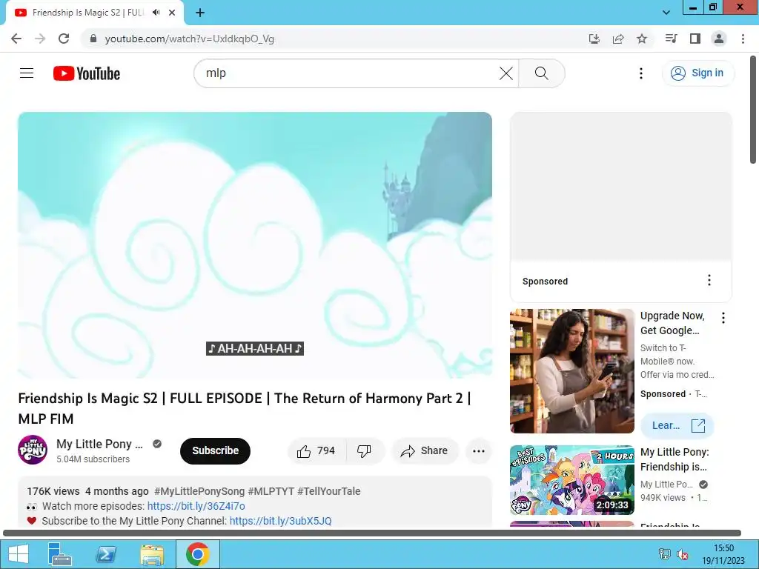Screen dimensions: 759x569
Task: Click the Sign in button
Action: [x=697, y=73]
